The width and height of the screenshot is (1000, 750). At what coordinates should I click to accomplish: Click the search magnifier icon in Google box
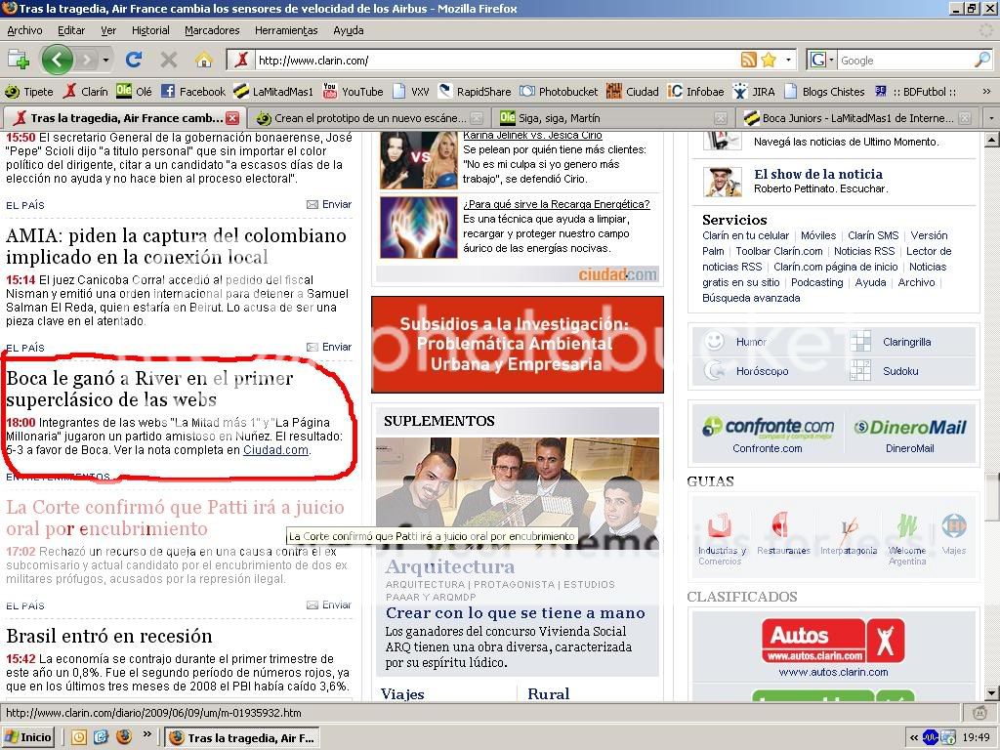[x=981, y=60]
